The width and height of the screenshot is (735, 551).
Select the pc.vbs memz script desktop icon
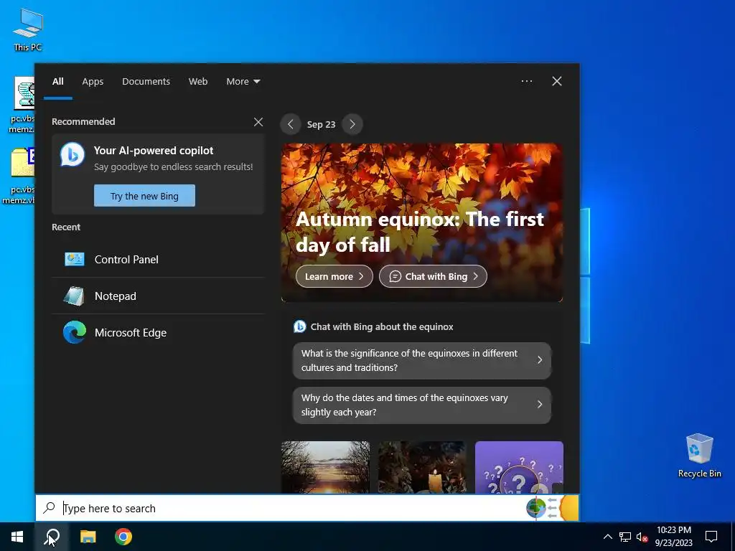tap(22, 105)
